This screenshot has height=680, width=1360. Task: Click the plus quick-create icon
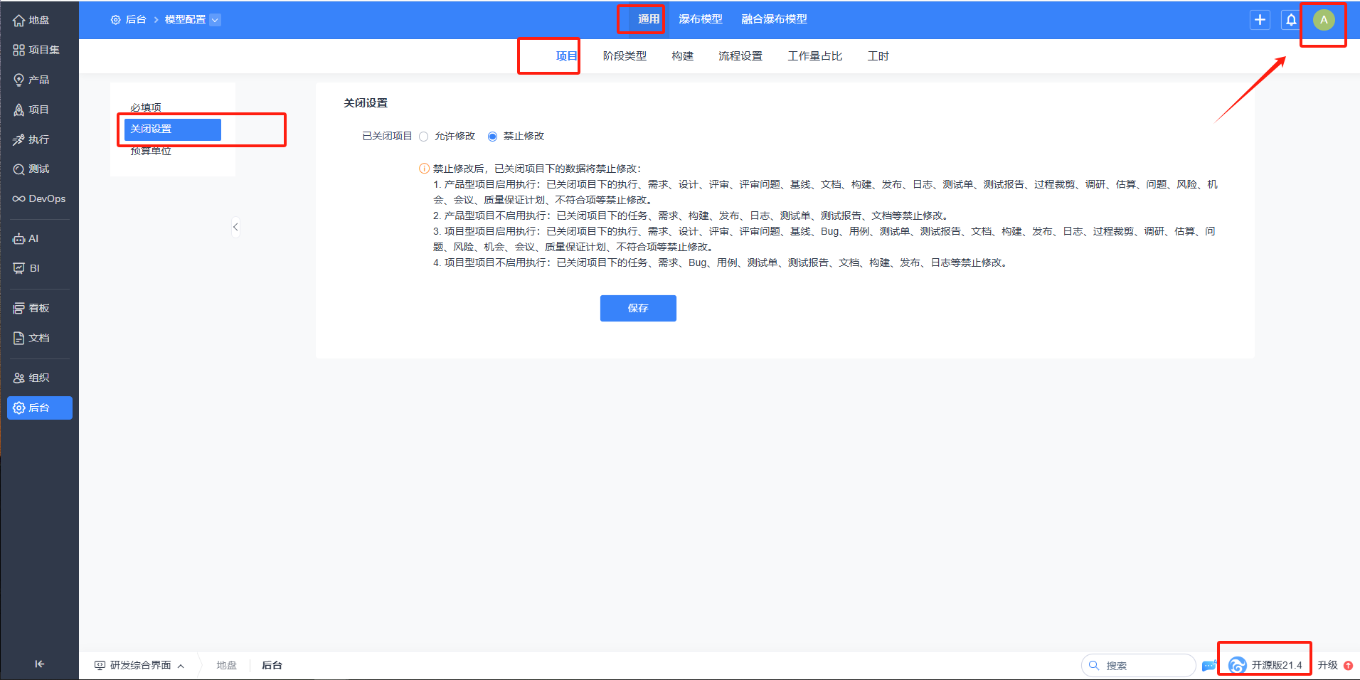click(x=1260, y=20)
